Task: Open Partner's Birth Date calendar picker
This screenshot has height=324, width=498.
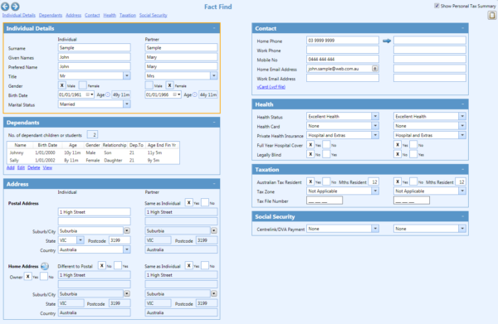Action: click(177, 94)
